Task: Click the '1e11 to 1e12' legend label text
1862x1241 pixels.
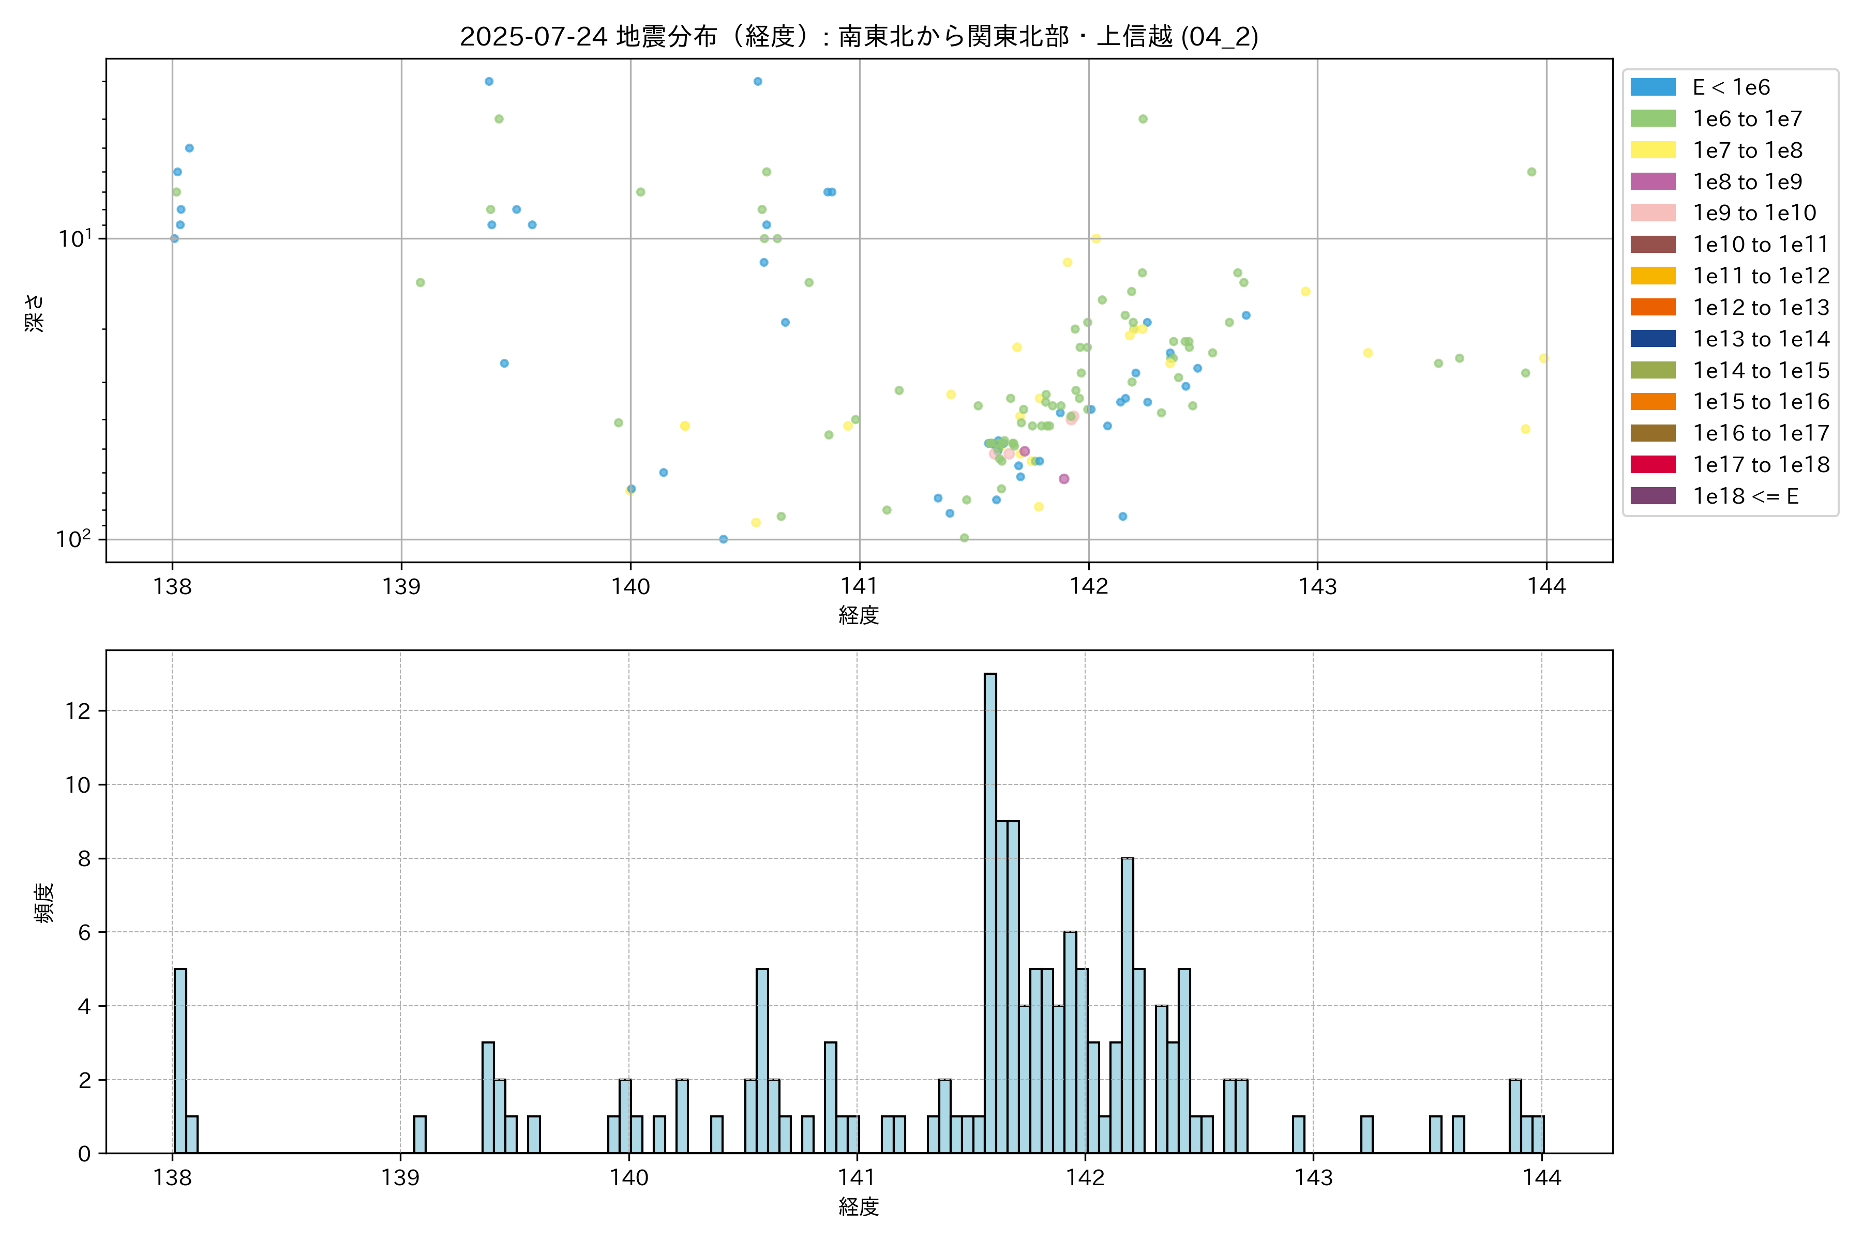Action: pos(1761,276)
